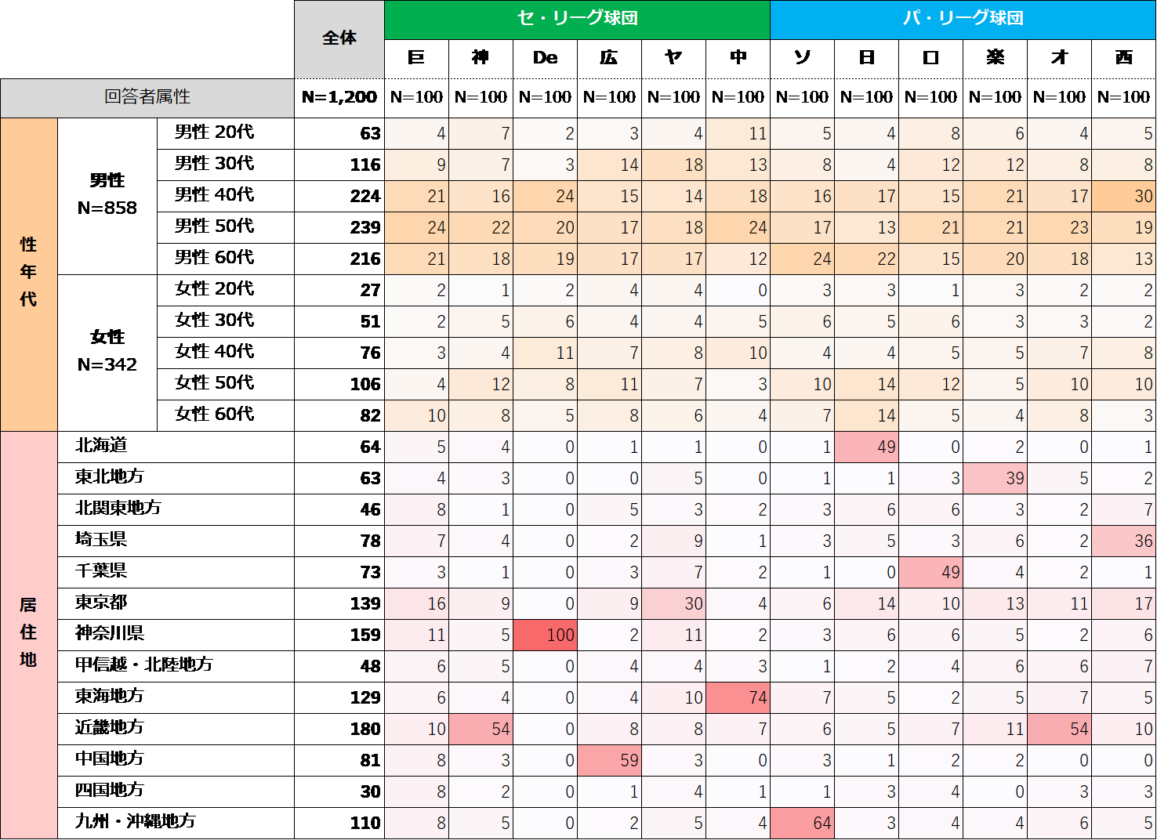
Task: Click the cell showing 39
Action: click(995, 478)
